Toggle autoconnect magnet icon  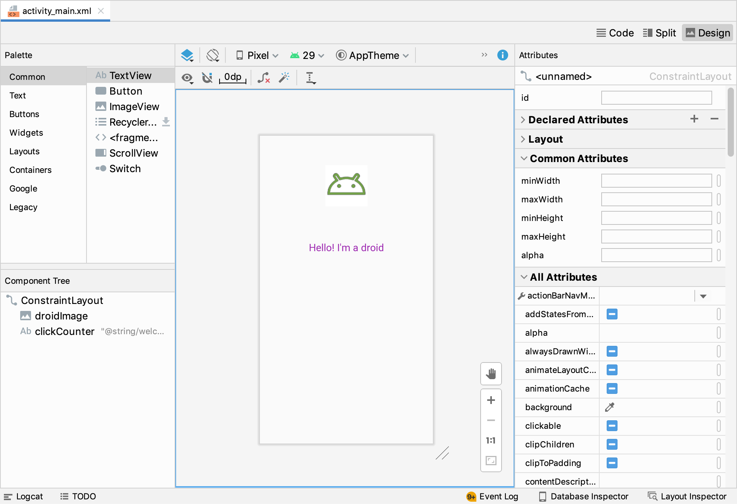point(208,78)
